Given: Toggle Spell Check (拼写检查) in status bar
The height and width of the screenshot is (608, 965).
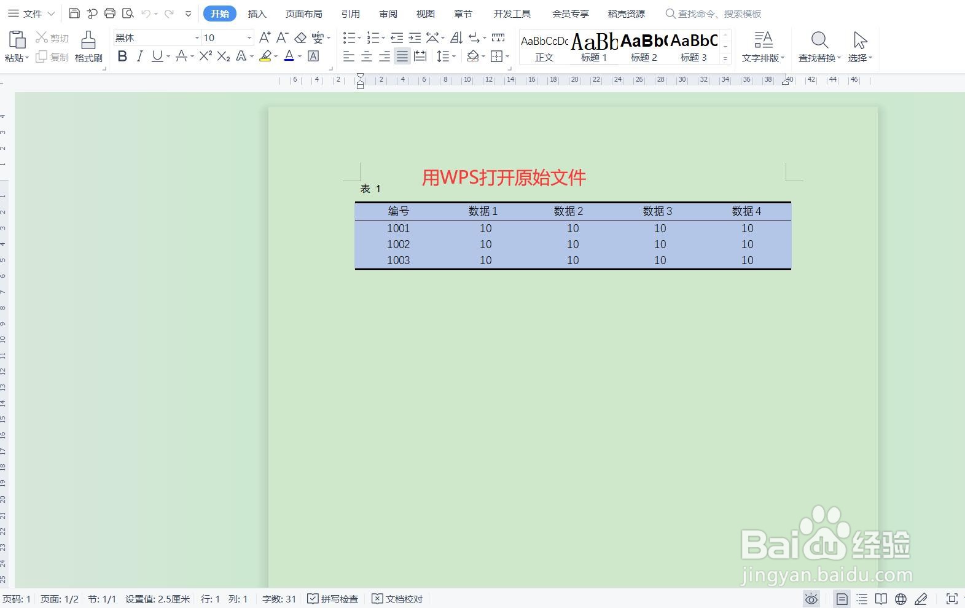Looking at the screenshot, I should point(332,599).
